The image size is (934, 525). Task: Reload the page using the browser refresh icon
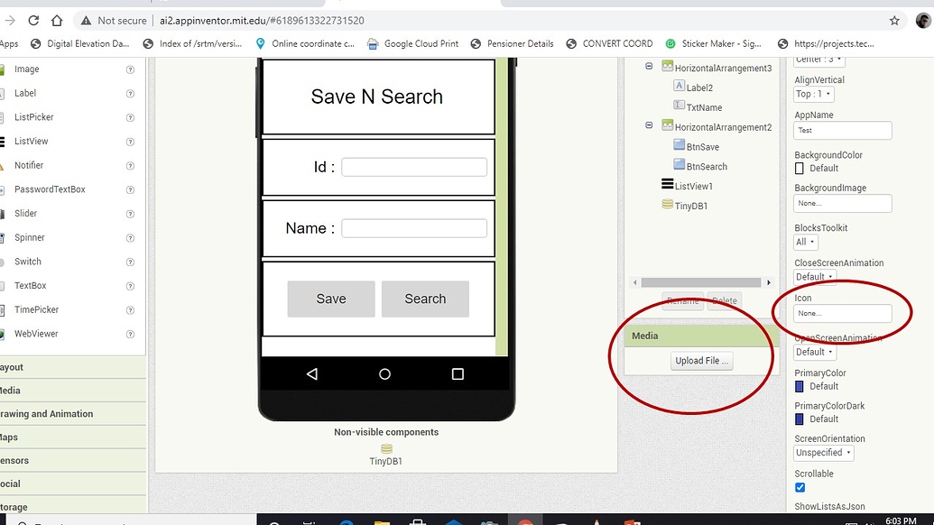pyautogui.click(x=32, y=18)
